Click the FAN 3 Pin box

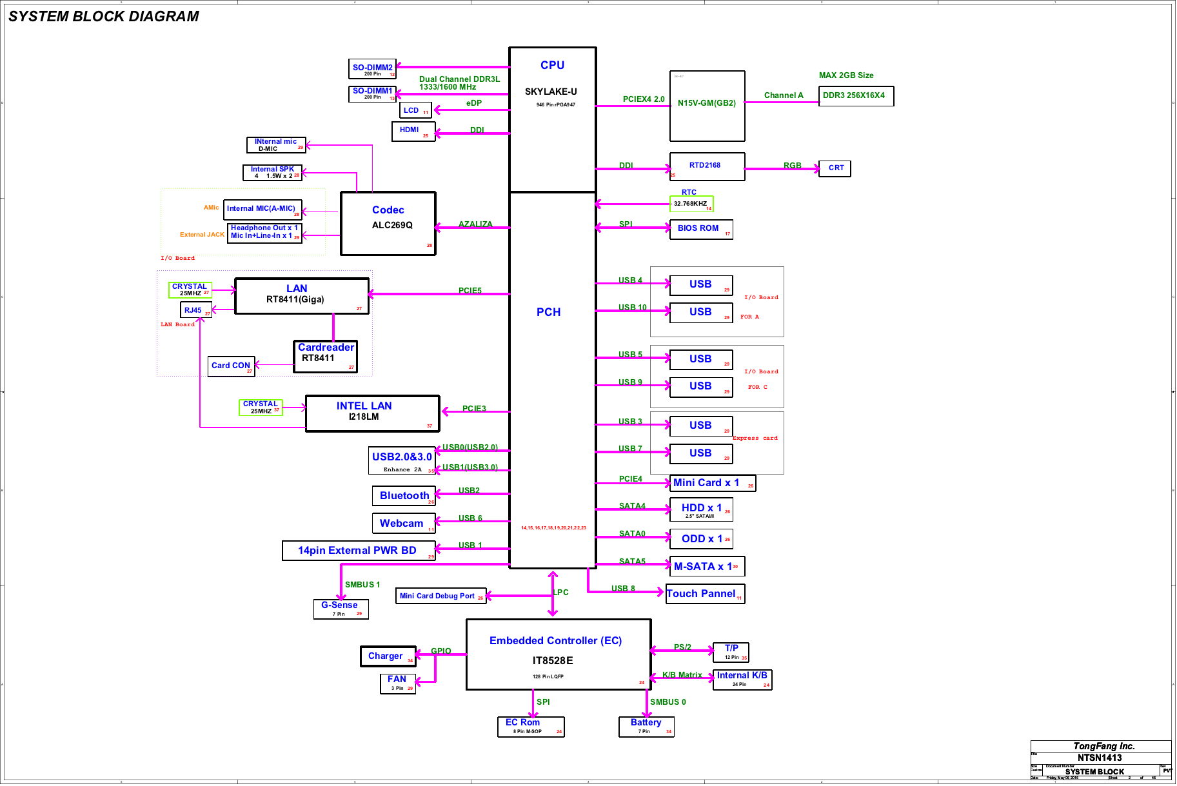pos(398,683)
